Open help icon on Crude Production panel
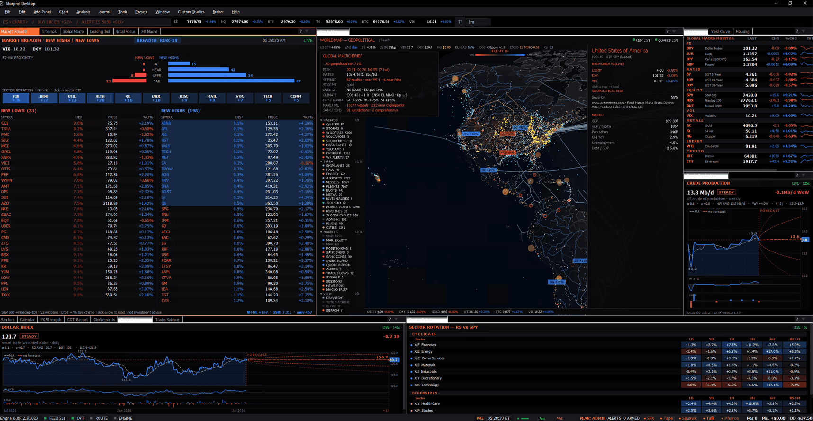Viewport: 813px width, 421px height. pyautogui.click(x=797, y=175)
